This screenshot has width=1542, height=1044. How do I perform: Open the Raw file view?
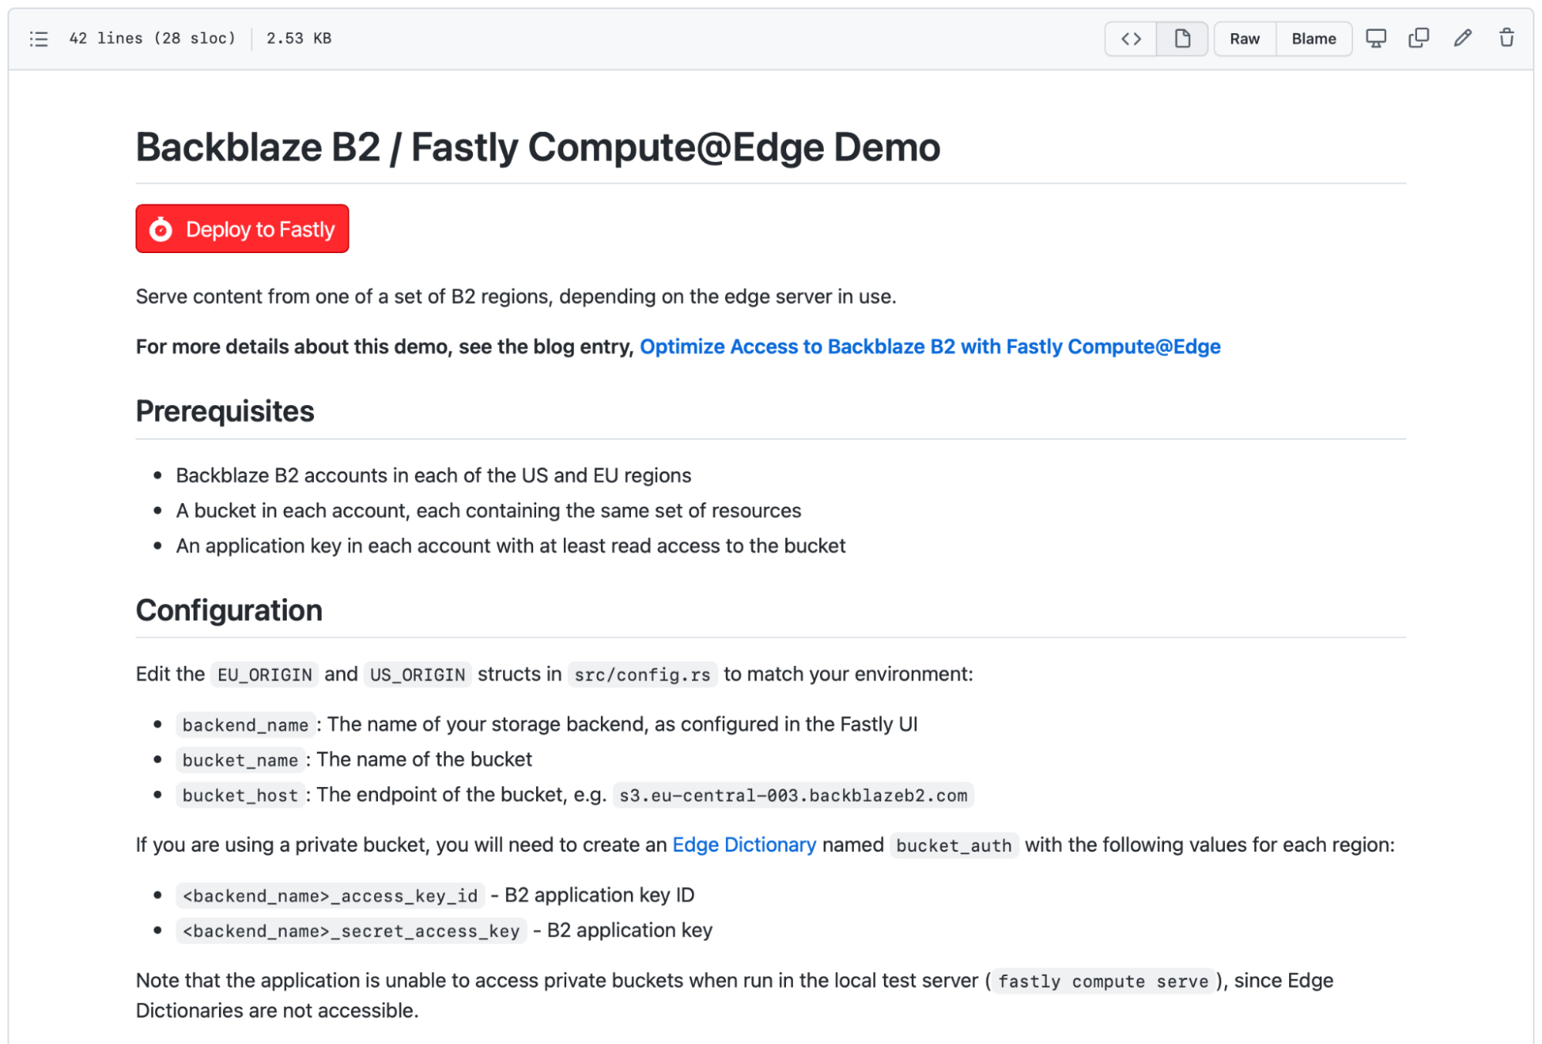[x=1243, y=39]
